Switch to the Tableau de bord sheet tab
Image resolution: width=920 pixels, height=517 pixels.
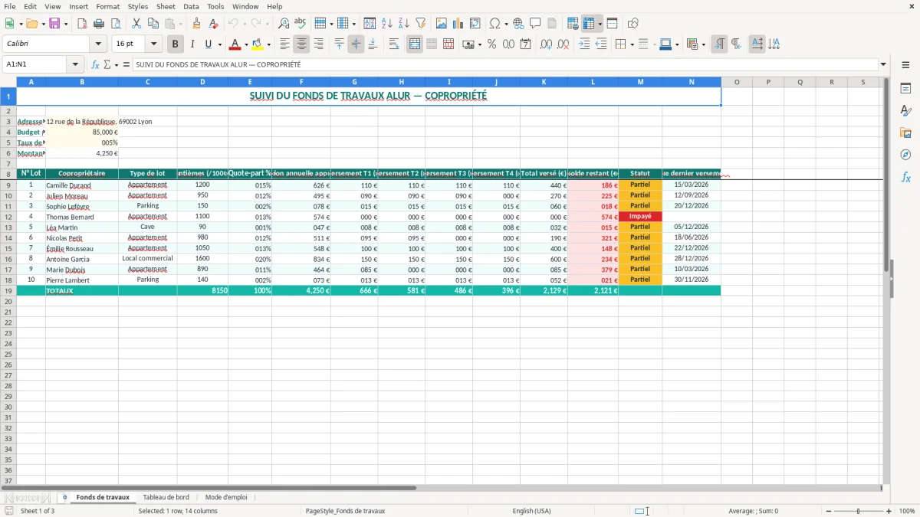click(x=166, y=497)
